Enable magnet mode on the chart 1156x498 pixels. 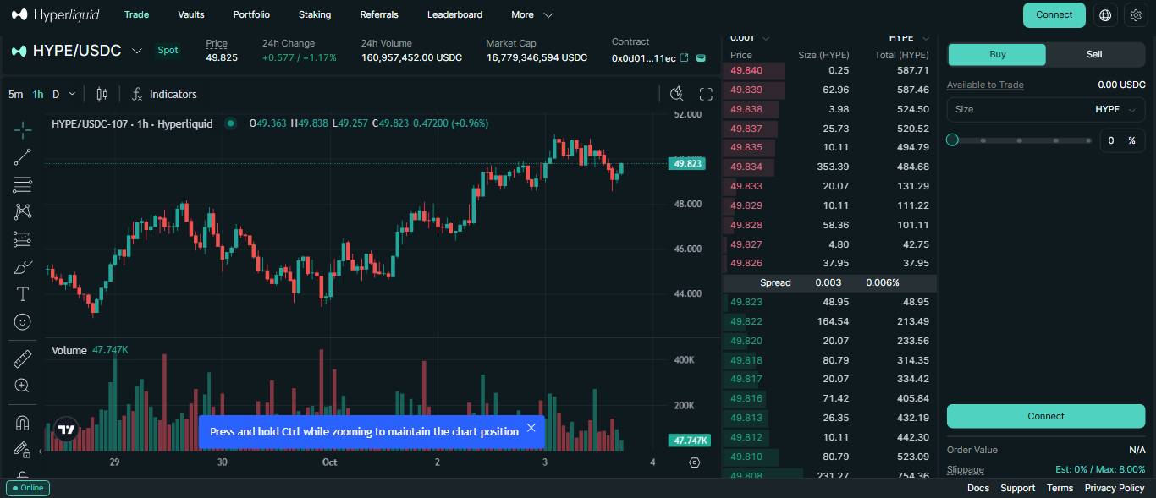tap(22, 422)
